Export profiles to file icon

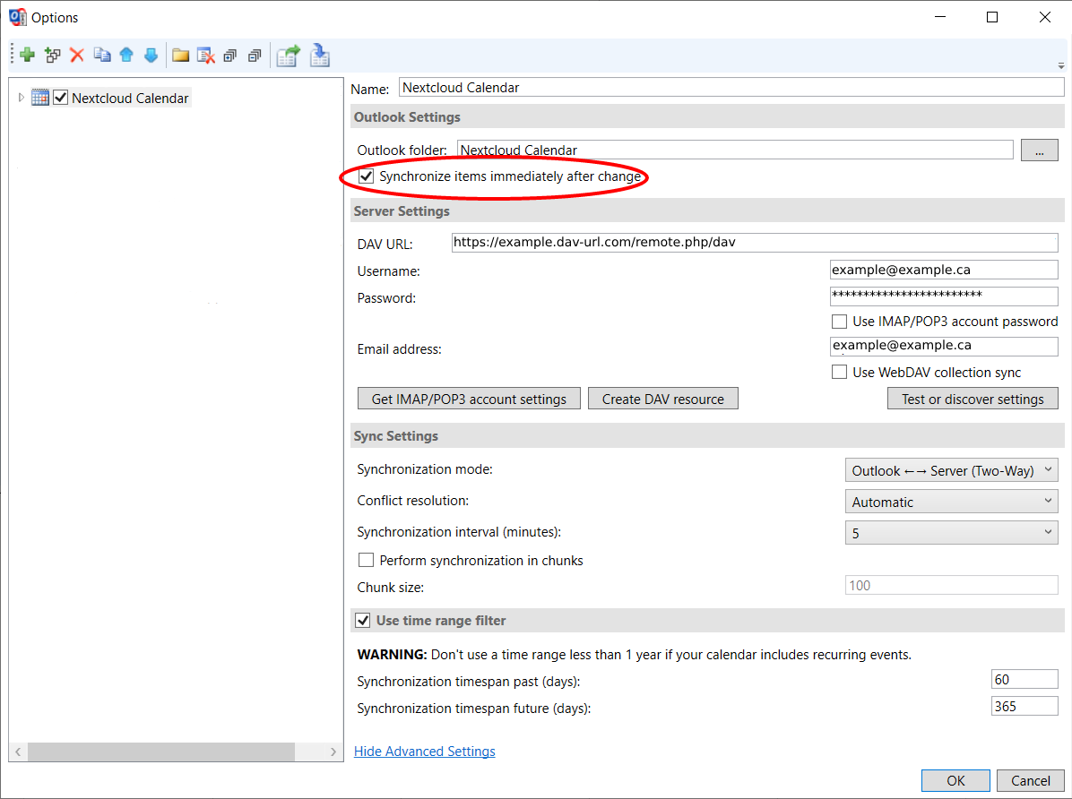[x=289, y=56]
